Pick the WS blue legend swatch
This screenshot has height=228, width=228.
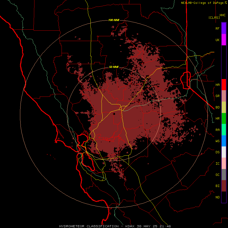click(224, 141)
